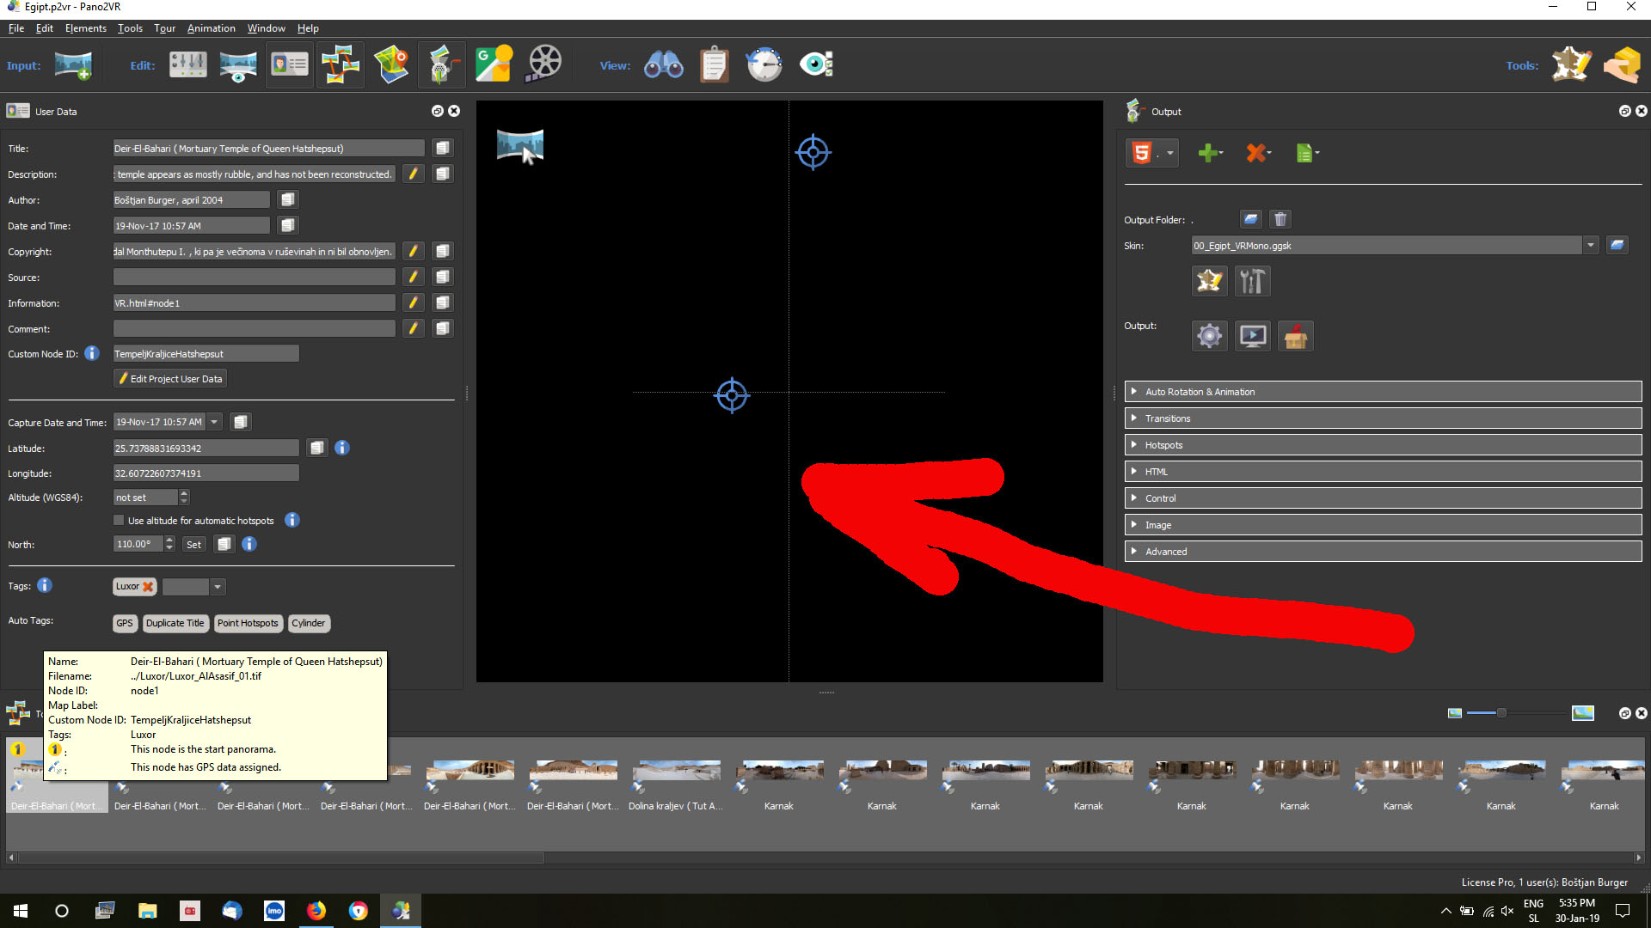Screen dimensions: 1651x928
Task: Open the History clock icon
Action: tap(764, 65)
